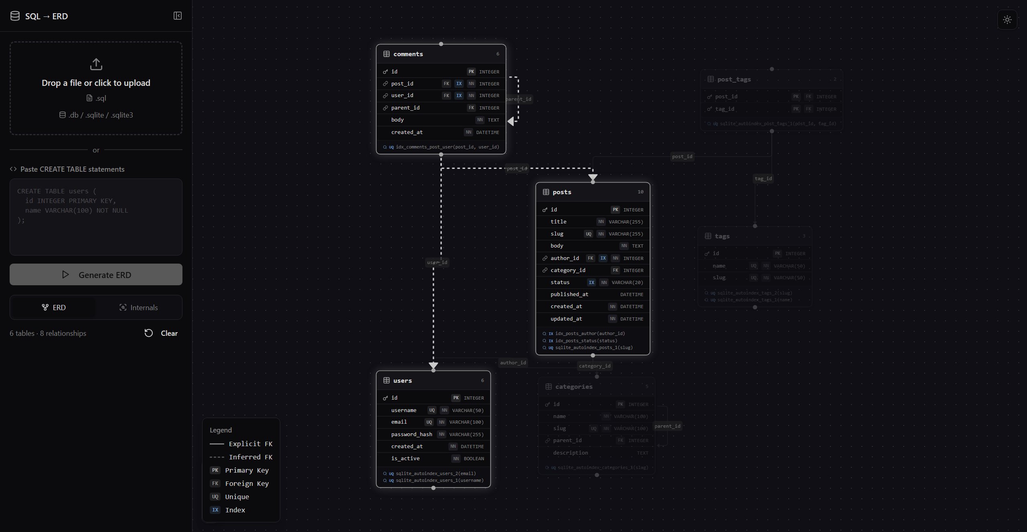
Task: Click the Generate ERD button
Action: (96, 274)
